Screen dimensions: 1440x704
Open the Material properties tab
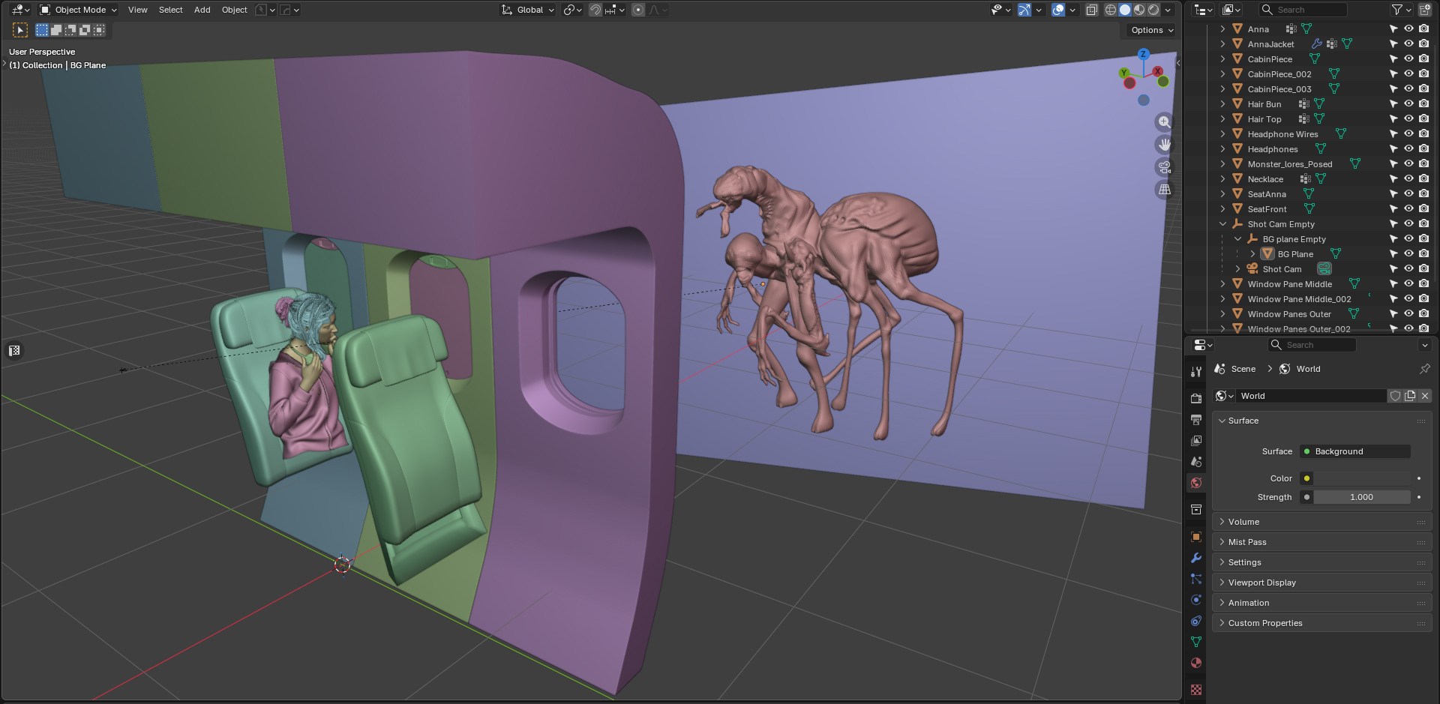click(1196, 663)
